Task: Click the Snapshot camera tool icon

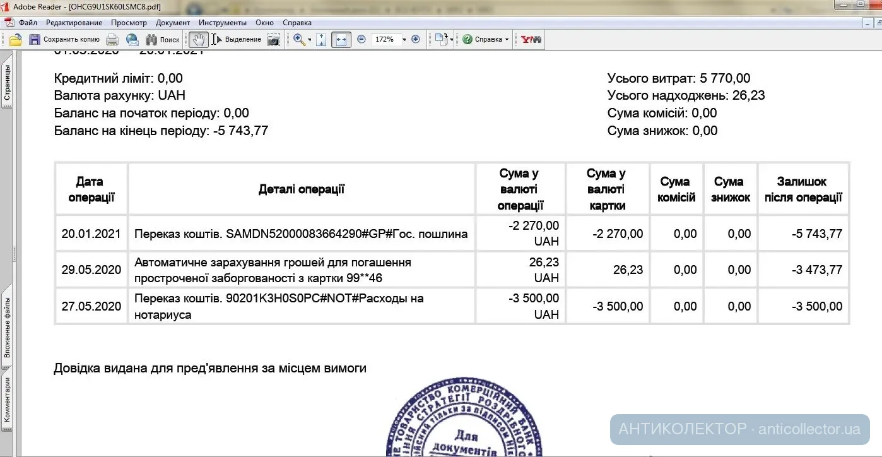Action: [x=273, y=39]
